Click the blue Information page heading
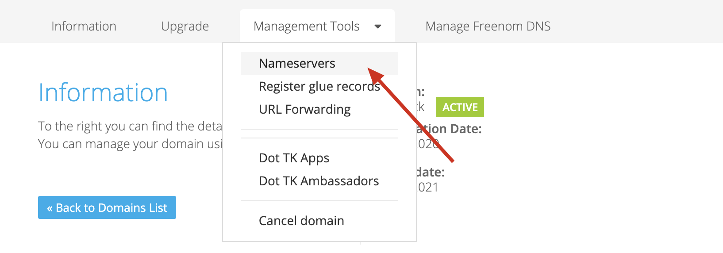Screen dimensions: 723x253 [x=103, y=93]
